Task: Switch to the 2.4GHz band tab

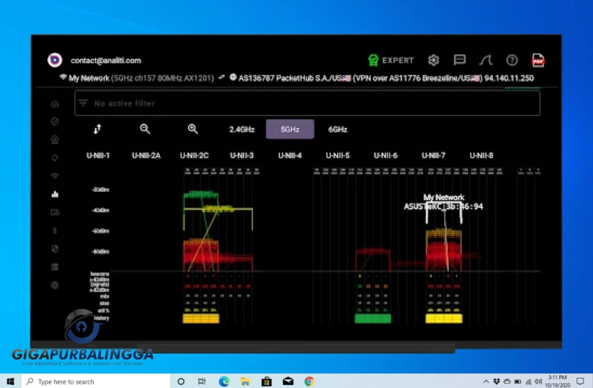Action: coord(242,130)
